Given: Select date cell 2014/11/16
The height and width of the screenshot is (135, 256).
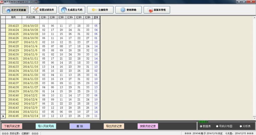Looking at the screenshot, I should 31,67.
